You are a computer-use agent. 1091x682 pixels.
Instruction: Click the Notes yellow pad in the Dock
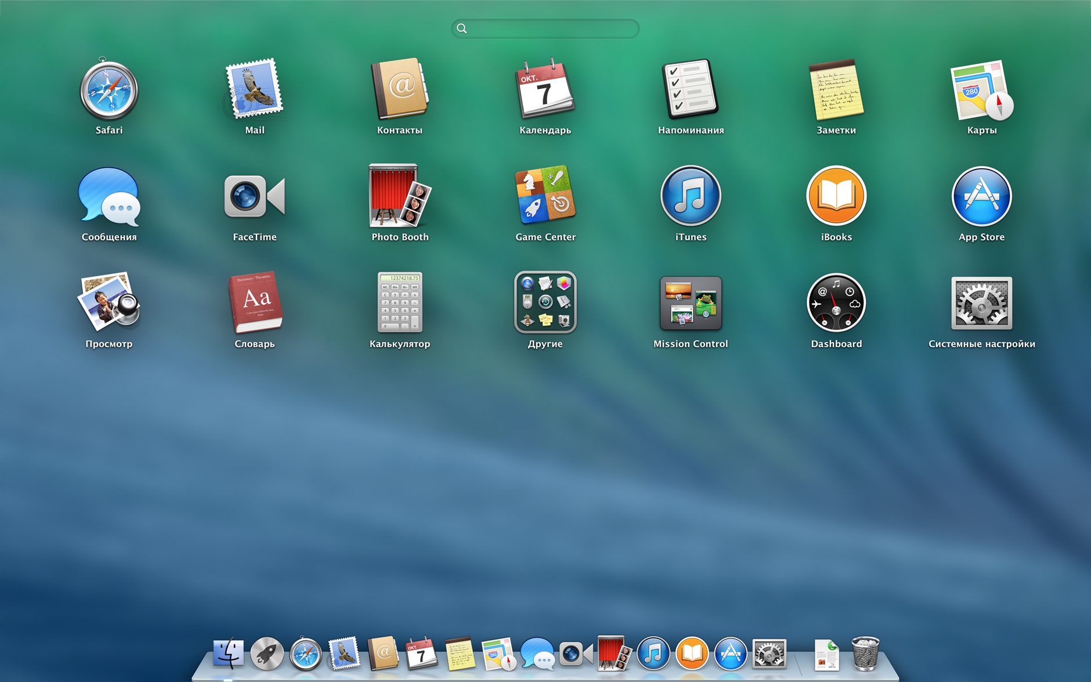tap(460, 654)
